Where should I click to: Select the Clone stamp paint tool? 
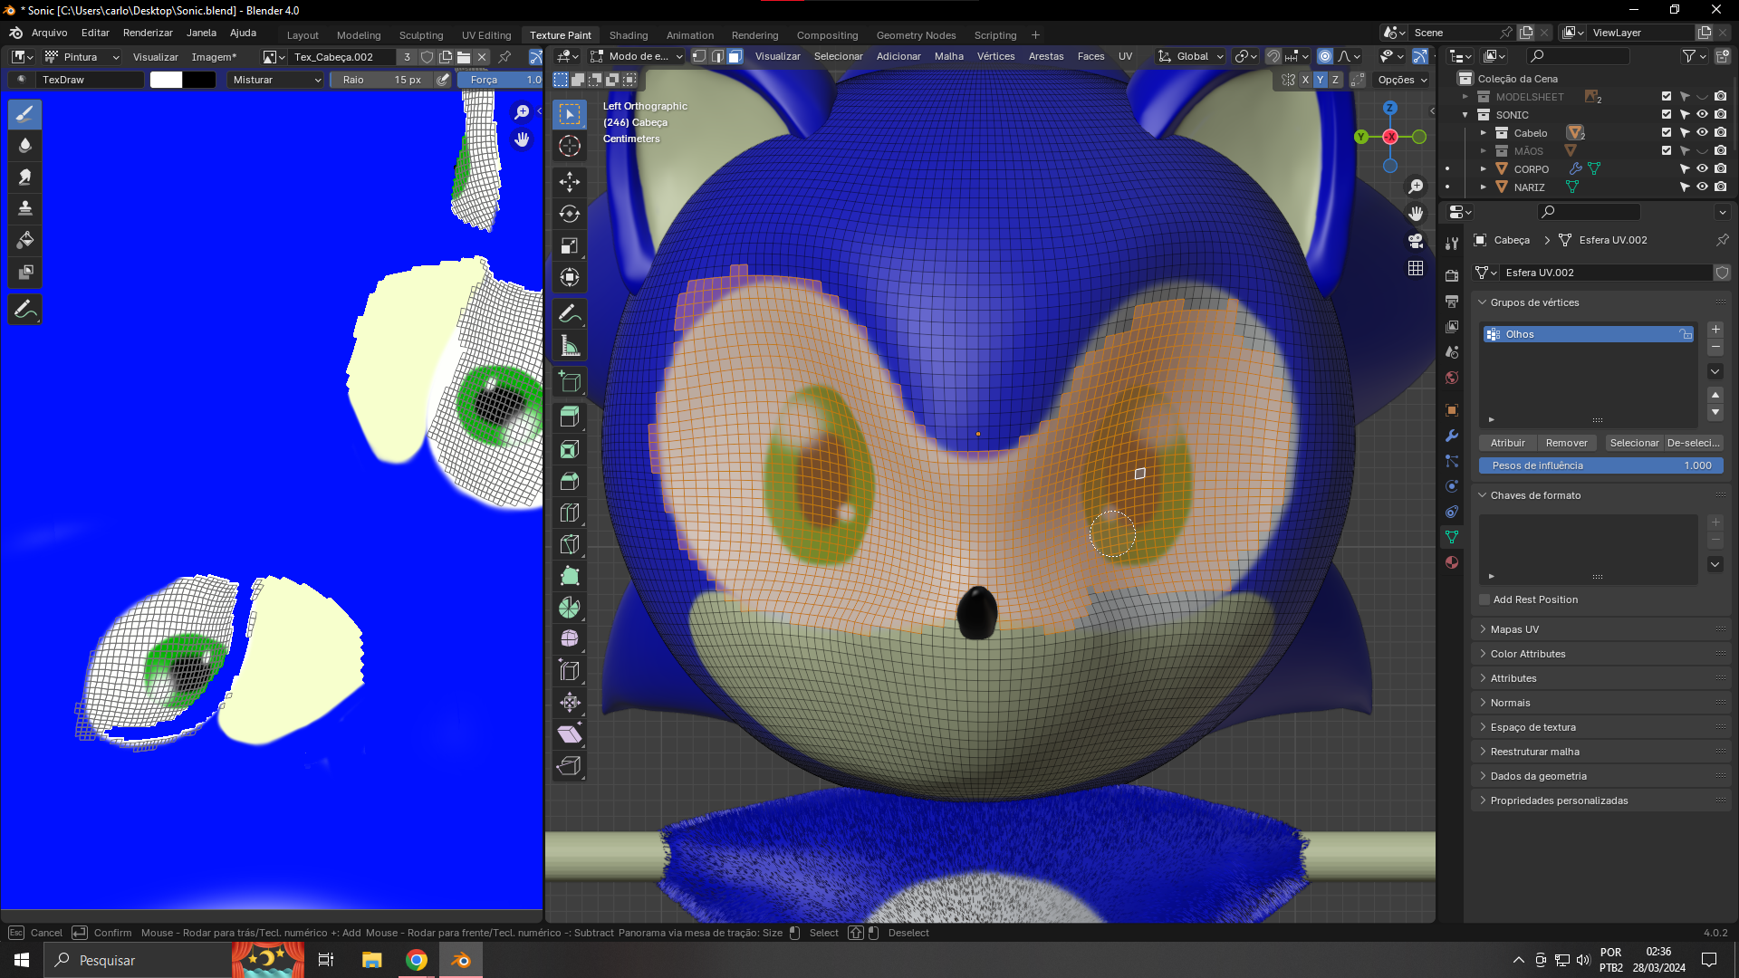[25, 208]
